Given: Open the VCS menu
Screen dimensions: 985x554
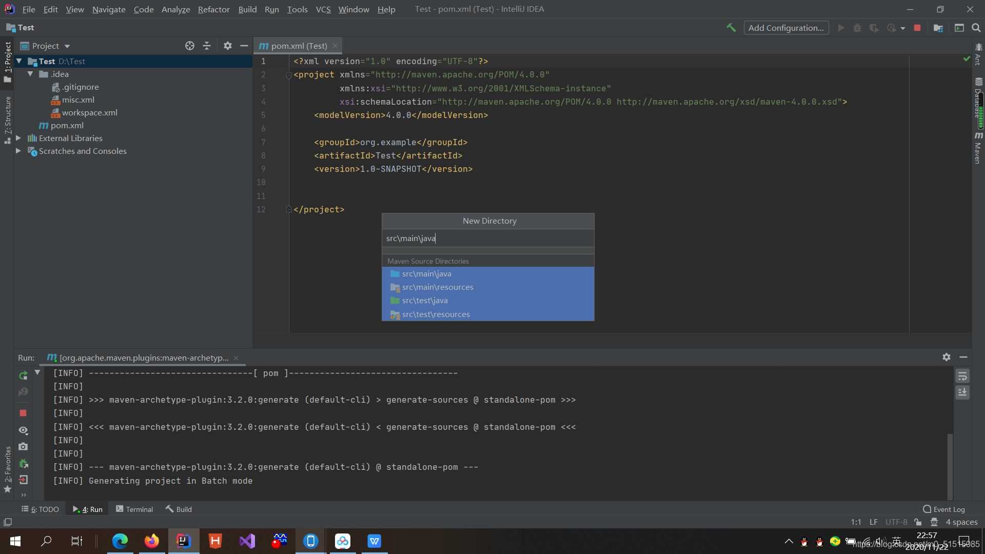Looking at the screenshot, I should [x=323, y=9].
